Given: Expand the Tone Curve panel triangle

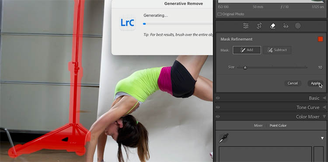Looking at the screenshot, I should click(324, 107).
